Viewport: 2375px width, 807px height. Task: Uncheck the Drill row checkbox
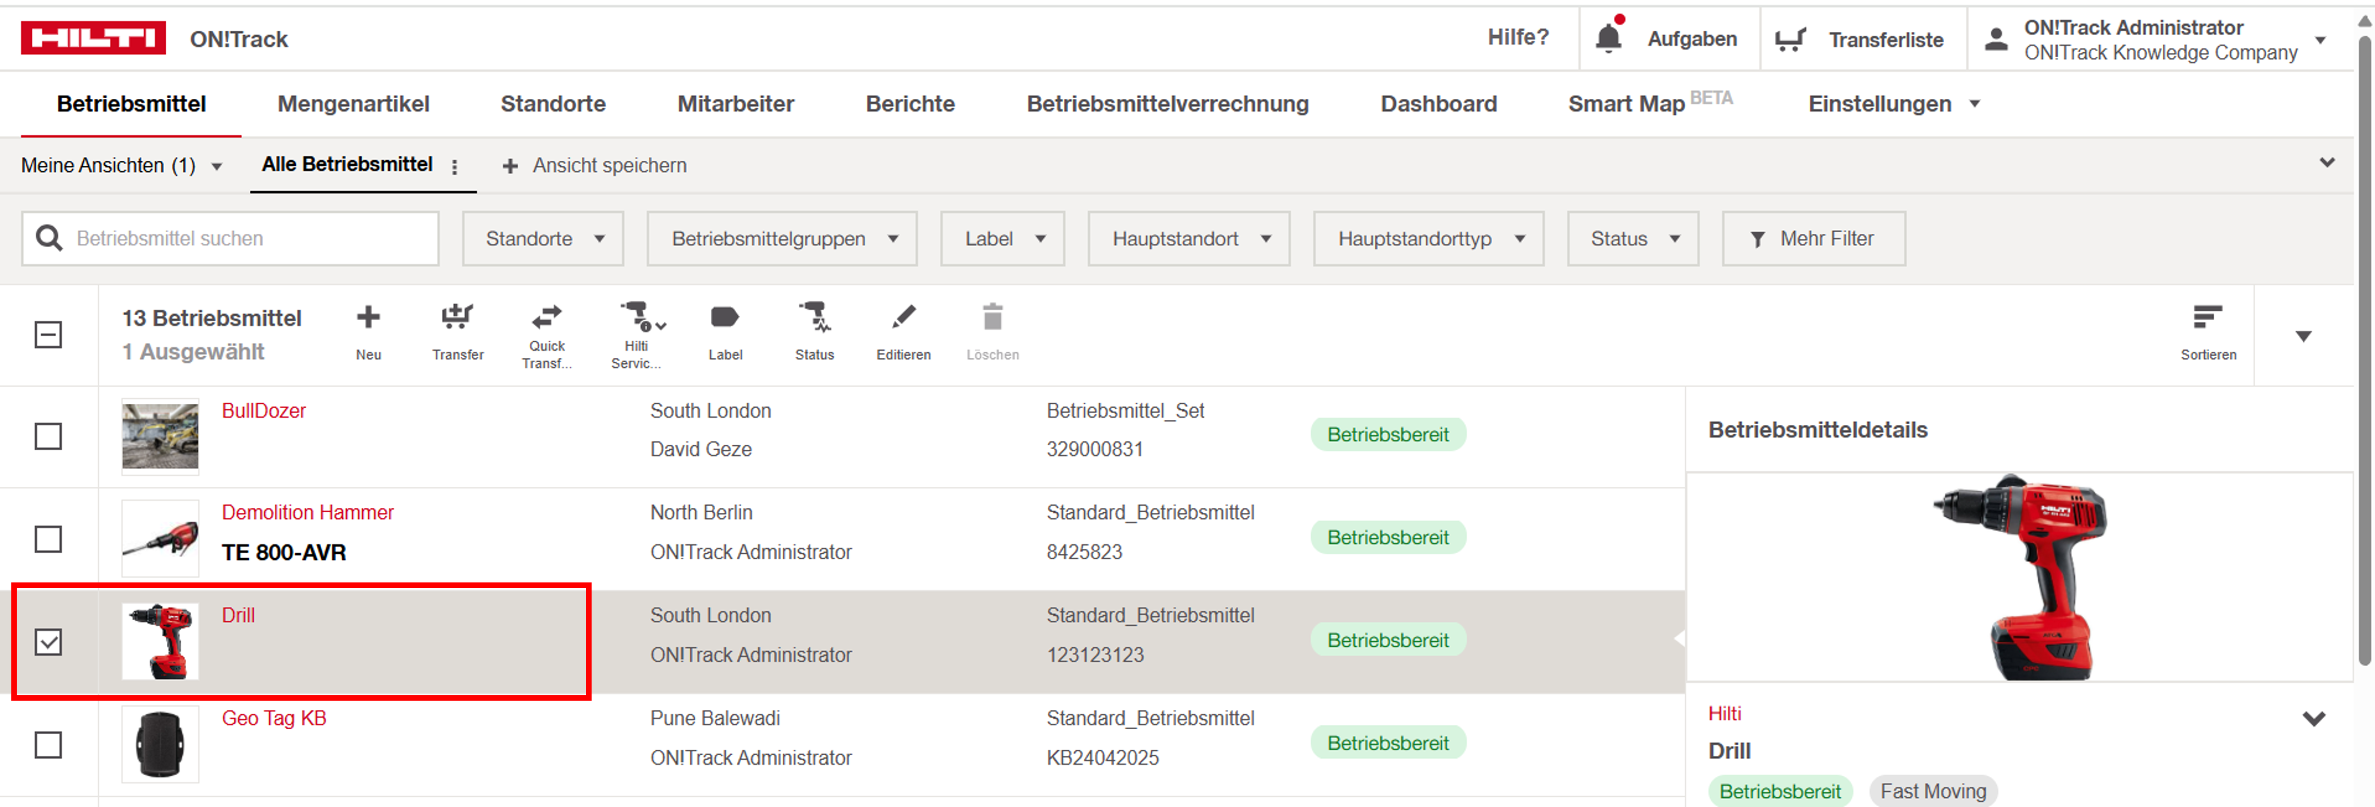click(x=48, y=642)
